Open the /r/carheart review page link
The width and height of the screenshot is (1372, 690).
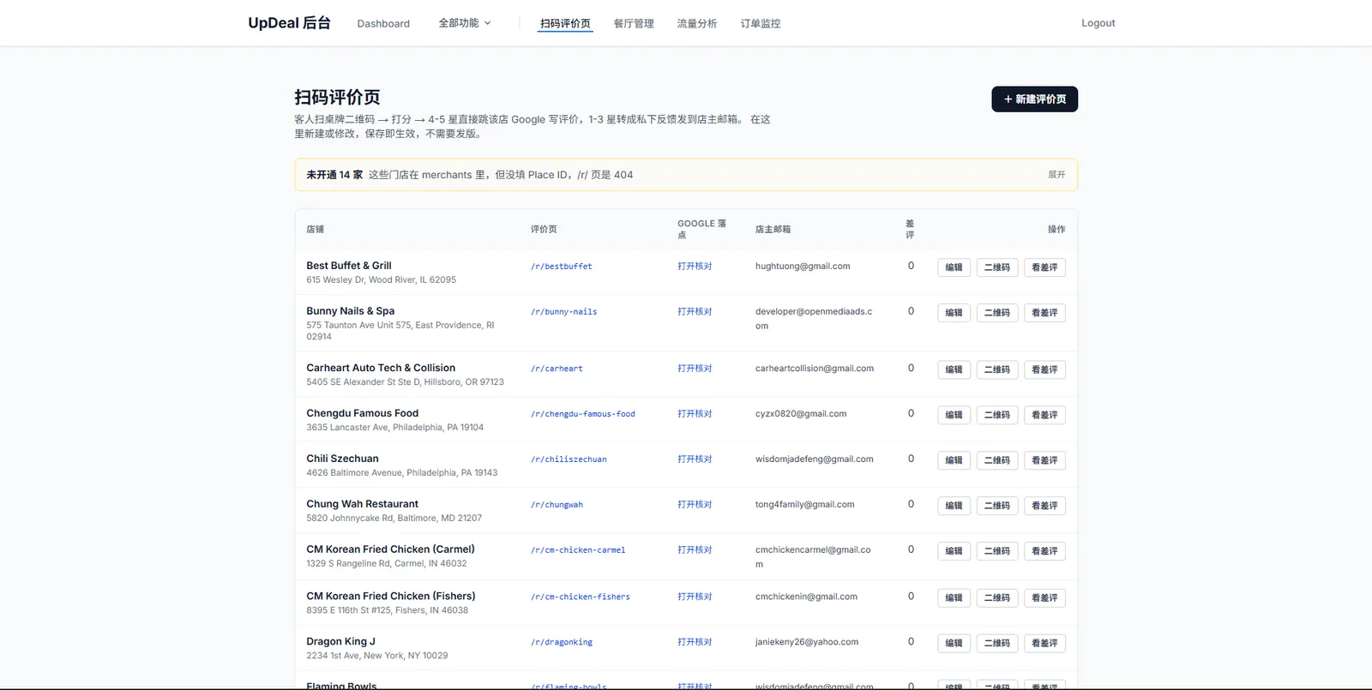[557, 369]
